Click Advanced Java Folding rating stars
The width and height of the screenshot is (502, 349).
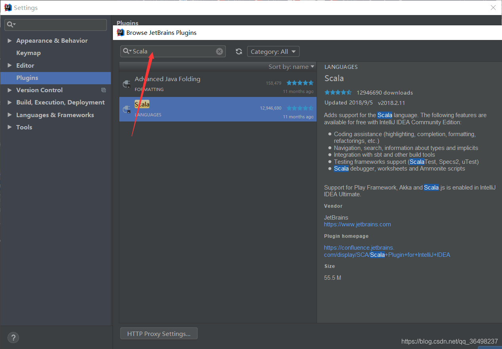[x=300, y=83]
